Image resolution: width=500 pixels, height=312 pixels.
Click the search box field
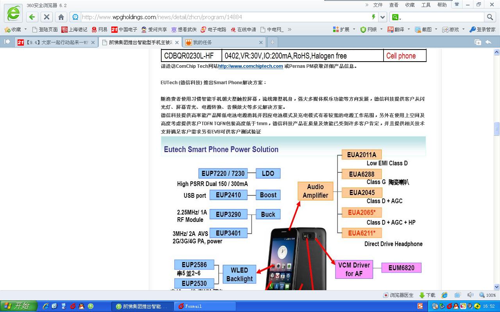[443, 17]
